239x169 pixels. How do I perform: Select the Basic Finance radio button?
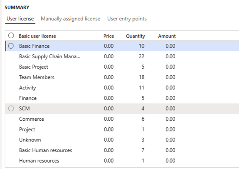[x=11, y=46]
